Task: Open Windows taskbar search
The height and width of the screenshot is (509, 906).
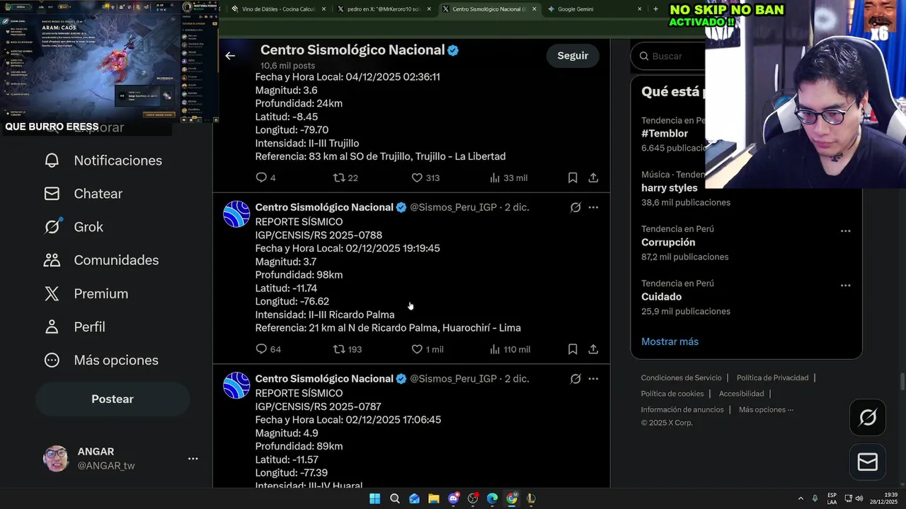Action: (395, 498)
